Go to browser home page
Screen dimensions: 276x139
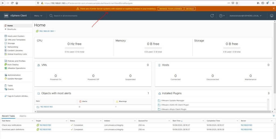point(17,3)
